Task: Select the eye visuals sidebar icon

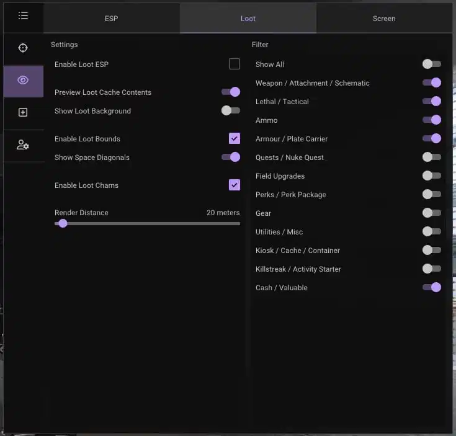Action: pos(24,80)
